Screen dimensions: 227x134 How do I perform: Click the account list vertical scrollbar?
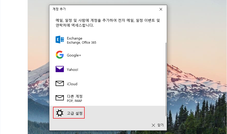pos(166,79)
